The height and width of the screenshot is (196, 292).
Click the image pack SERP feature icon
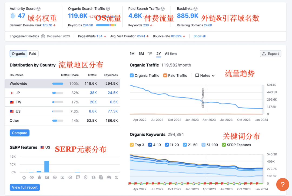(47, 178)
